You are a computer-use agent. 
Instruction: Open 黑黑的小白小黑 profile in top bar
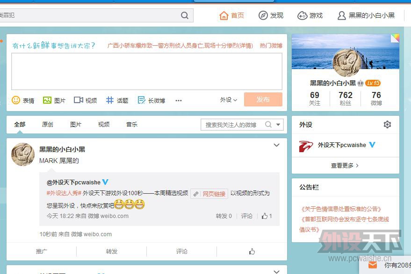(x=366, y=15)
